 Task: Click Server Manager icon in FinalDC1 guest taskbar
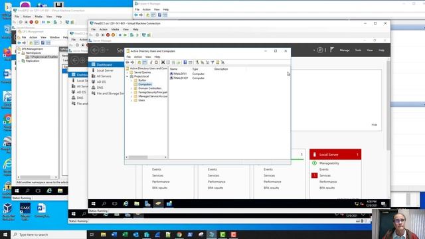pos(147,204)
